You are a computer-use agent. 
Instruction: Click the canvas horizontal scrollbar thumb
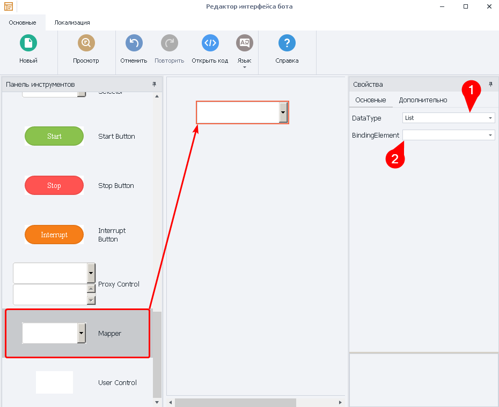pyautogui.click(x=235, y=402)
